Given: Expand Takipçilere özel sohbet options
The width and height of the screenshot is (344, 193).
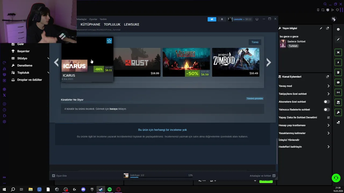Looking at the screenshot, I should tap(328, 94).
